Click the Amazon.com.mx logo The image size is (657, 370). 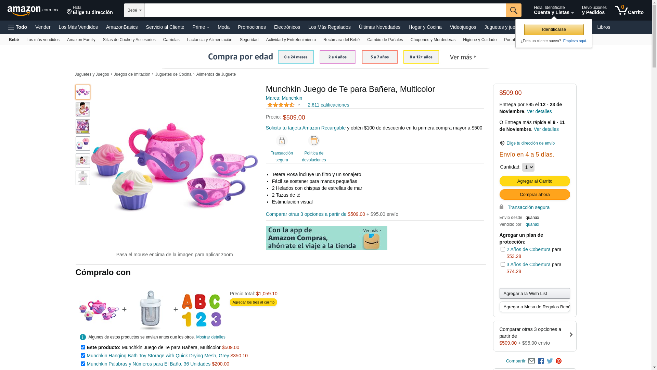(x=33, y=10)
